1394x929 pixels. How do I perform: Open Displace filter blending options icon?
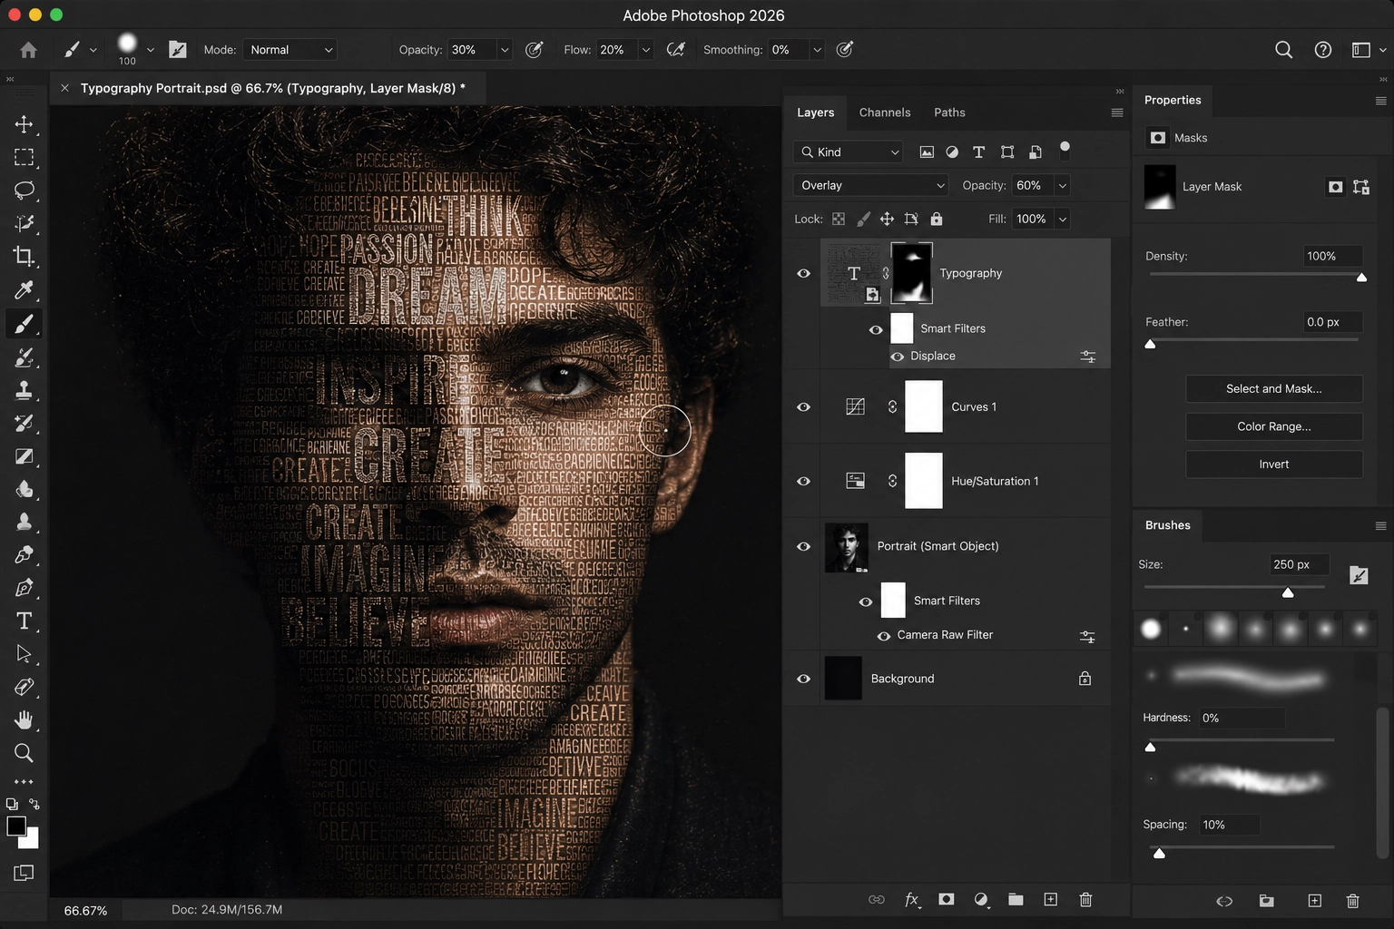click(1088, 357)
